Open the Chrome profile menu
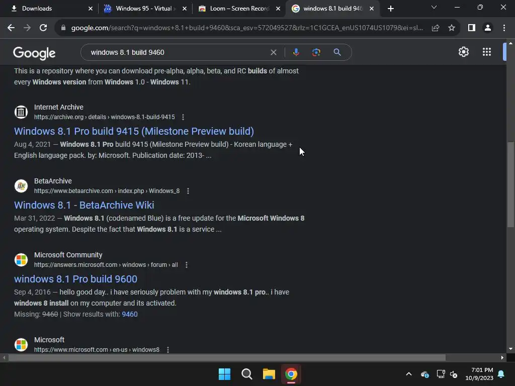515x386 pixels. click(x=488, y=28)
